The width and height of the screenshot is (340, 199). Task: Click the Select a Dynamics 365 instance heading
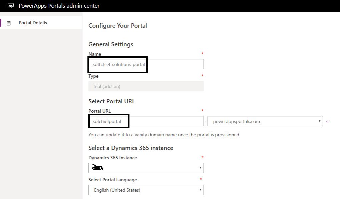pyautogui.click(x=130, y=148)
